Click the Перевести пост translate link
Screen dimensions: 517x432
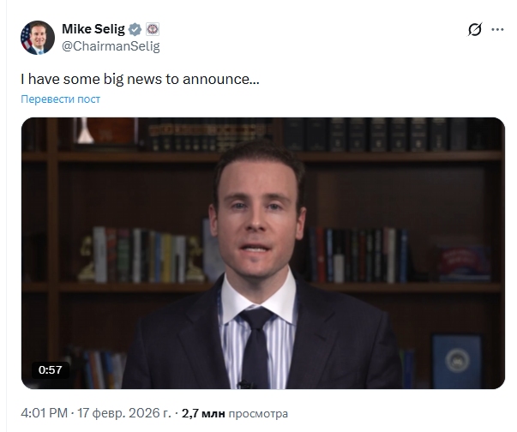click(x=60, y=99)
